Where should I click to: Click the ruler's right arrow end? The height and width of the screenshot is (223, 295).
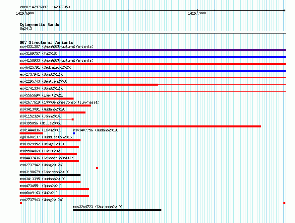tap(284, 11)
